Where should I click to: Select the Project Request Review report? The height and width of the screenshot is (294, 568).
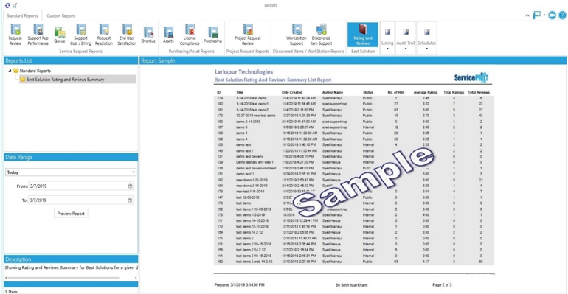(x=248, y=35)
